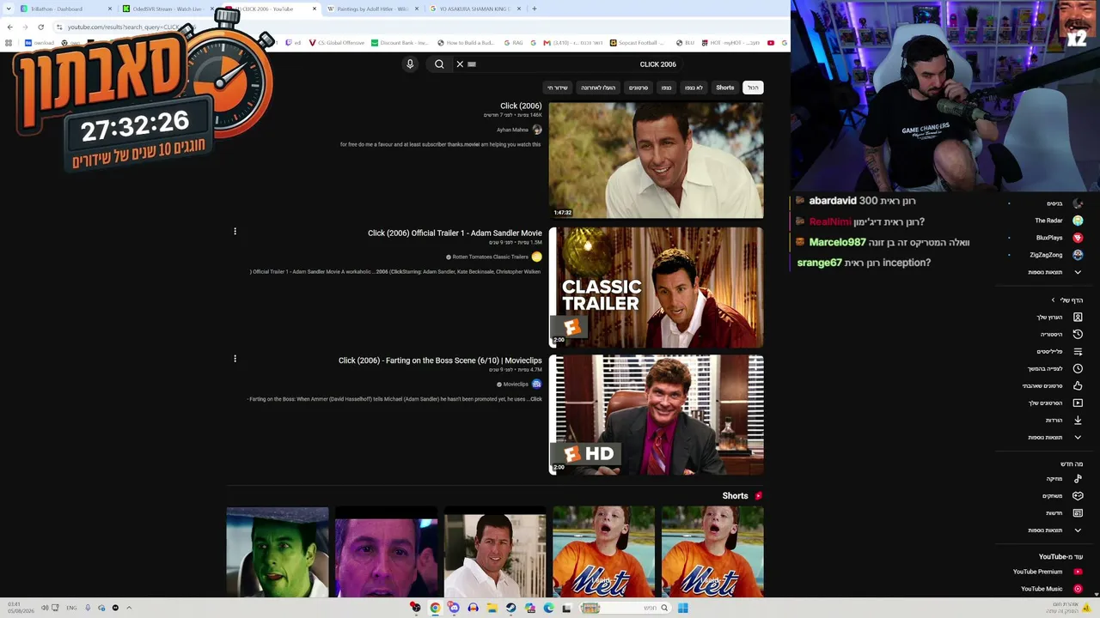This screenshot has height=618, width=1100.
Task: Reload the page in the browser toolbar
Action: click(x=40, y=27)
